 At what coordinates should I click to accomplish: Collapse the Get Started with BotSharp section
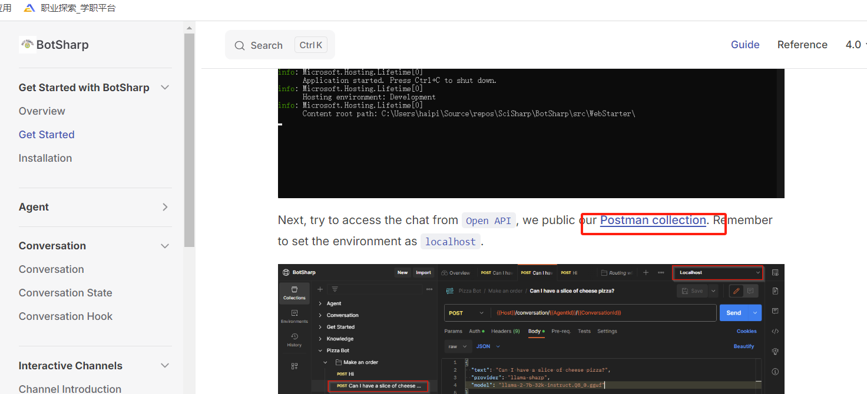(x=165, y=88)
